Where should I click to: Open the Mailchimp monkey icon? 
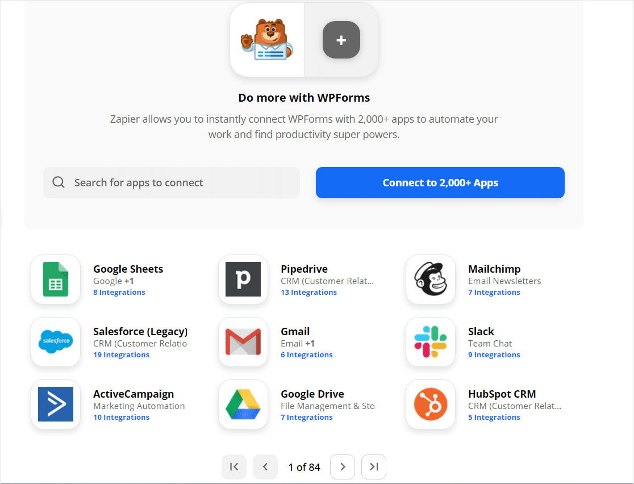click(x=431, y=279)
